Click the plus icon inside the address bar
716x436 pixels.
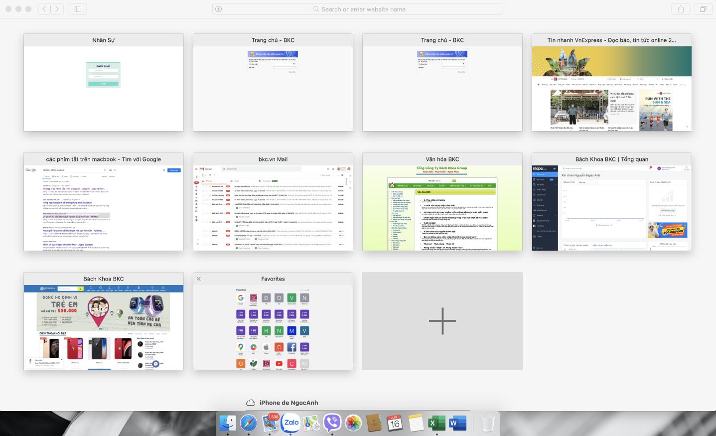[218, 9]
